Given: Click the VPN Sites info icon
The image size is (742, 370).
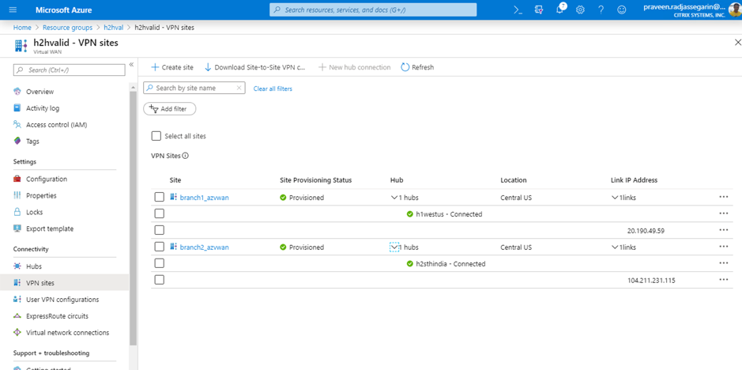Looking at the screenshot, I should click(x=186, y=156).
